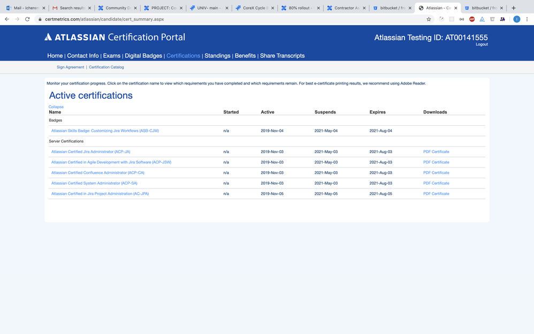The image size is (534, 334).
Task: Open the Certification Catalog link
Action: pyautogui.click(x=106, y=67)
